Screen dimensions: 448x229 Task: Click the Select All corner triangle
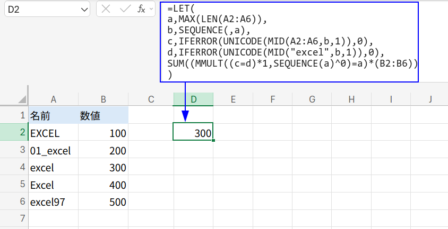tap(22, 99)
